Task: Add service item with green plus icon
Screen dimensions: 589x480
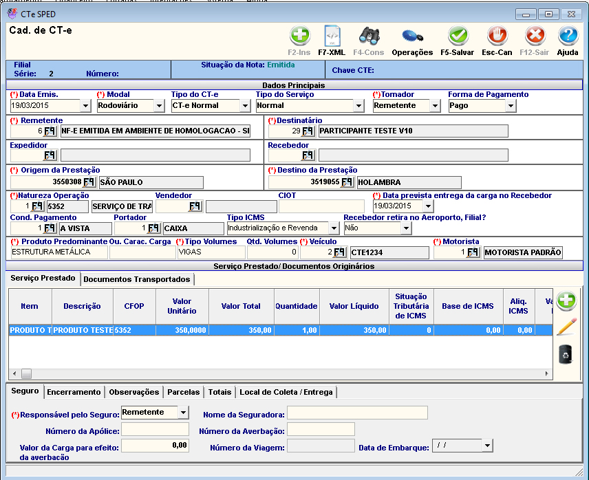Action: pos(566,301)
